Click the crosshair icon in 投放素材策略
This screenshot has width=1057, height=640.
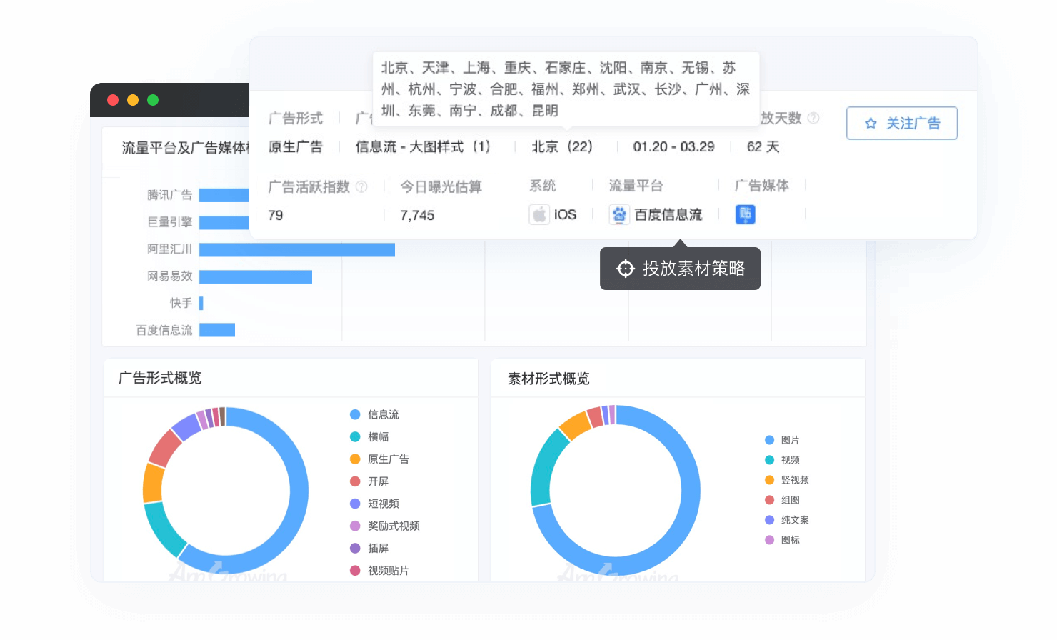tap(626, 269)
